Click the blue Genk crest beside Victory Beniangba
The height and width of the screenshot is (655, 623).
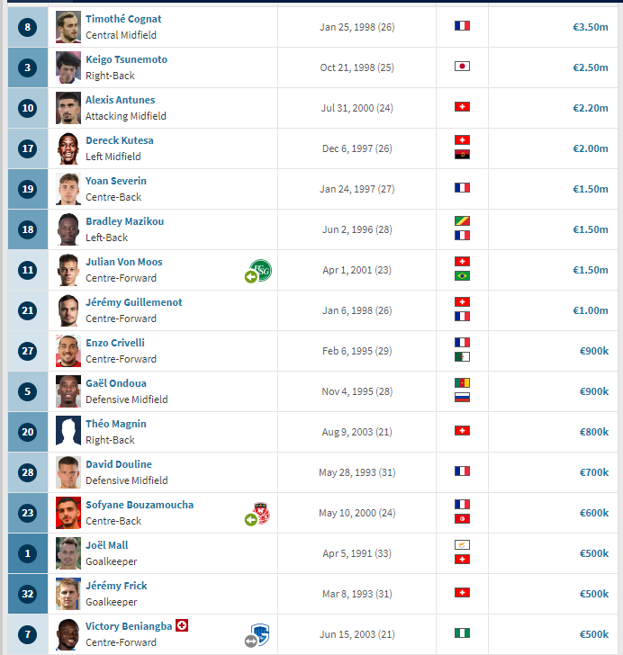[260, 634]
